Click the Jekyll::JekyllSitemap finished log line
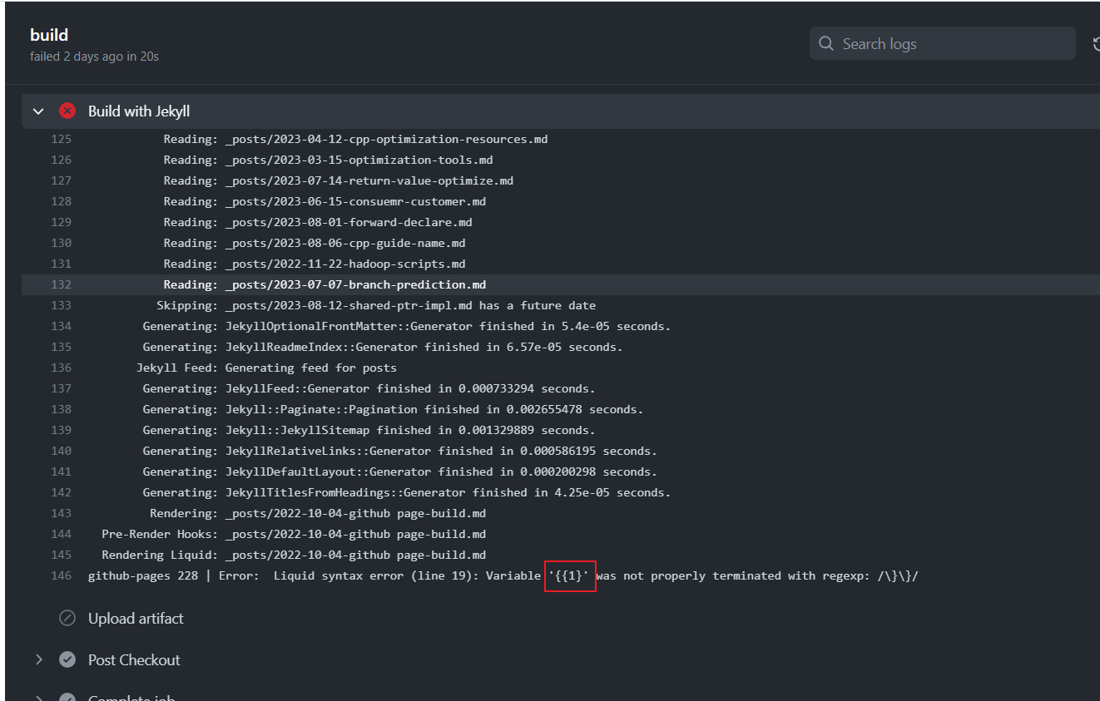This screenshot has width=1100, height=701. (369, 430)
